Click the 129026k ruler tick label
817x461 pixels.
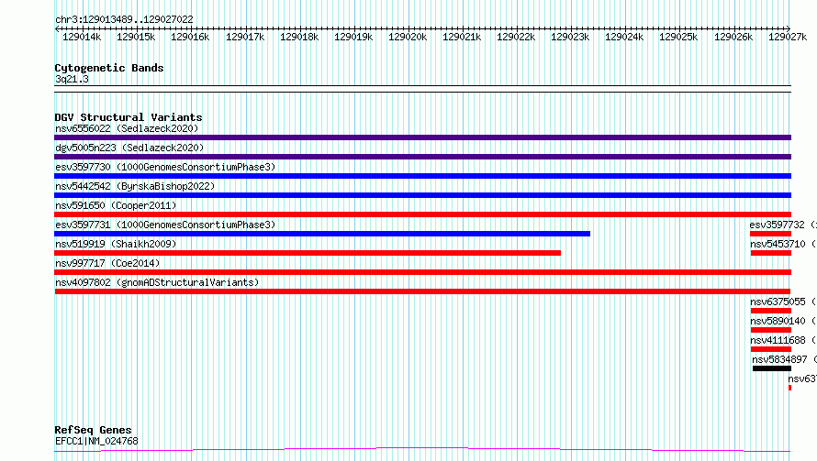[x=733, y=37]
